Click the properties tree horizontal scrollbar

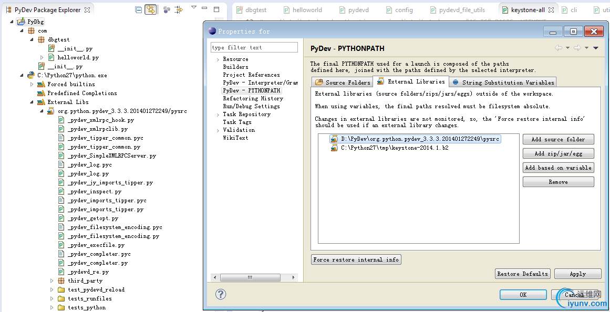(254, 277)
